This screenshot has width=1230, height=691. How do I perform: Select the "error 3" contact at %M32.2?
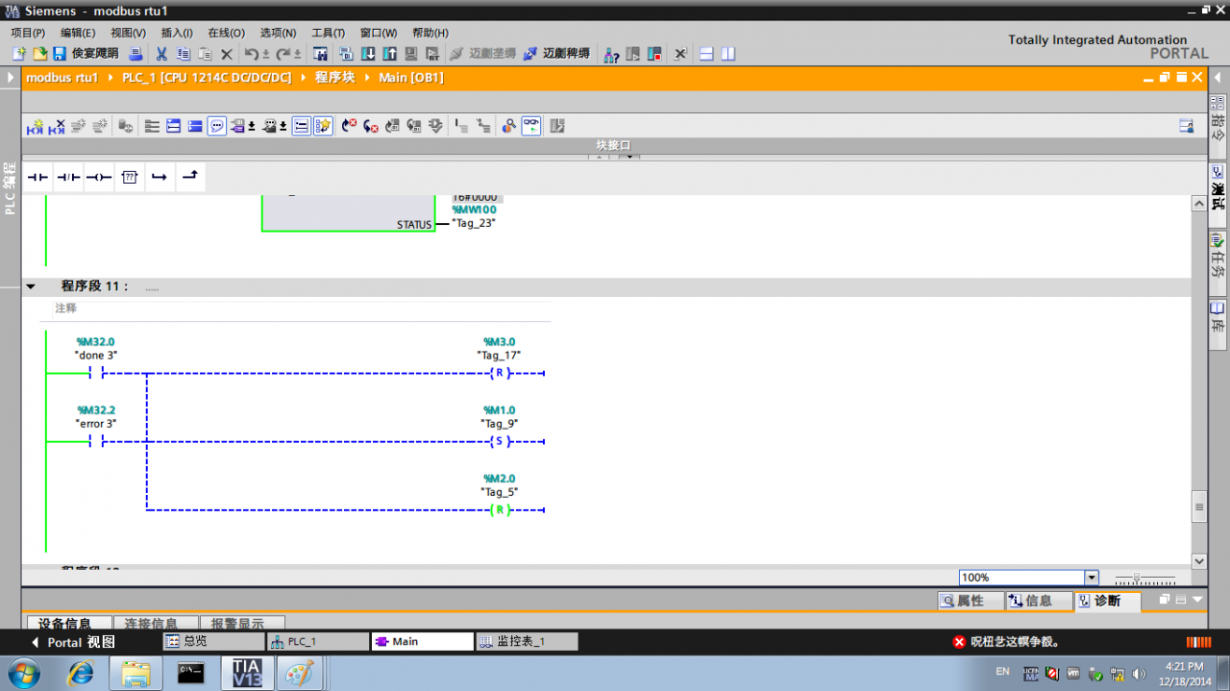click(95, 441)
